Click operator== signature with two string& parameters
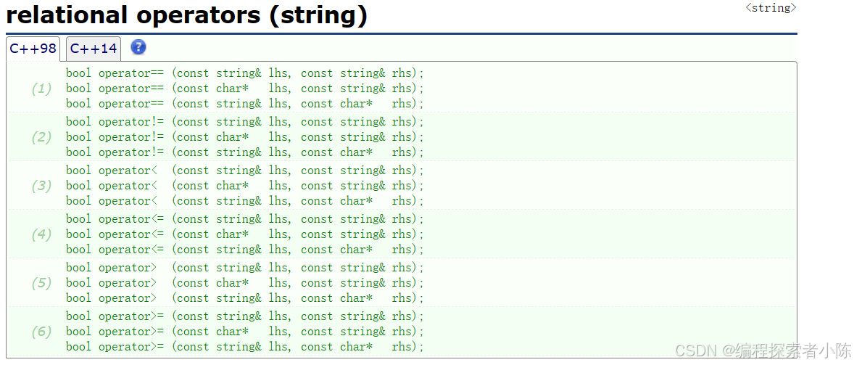 coord(244,73)
